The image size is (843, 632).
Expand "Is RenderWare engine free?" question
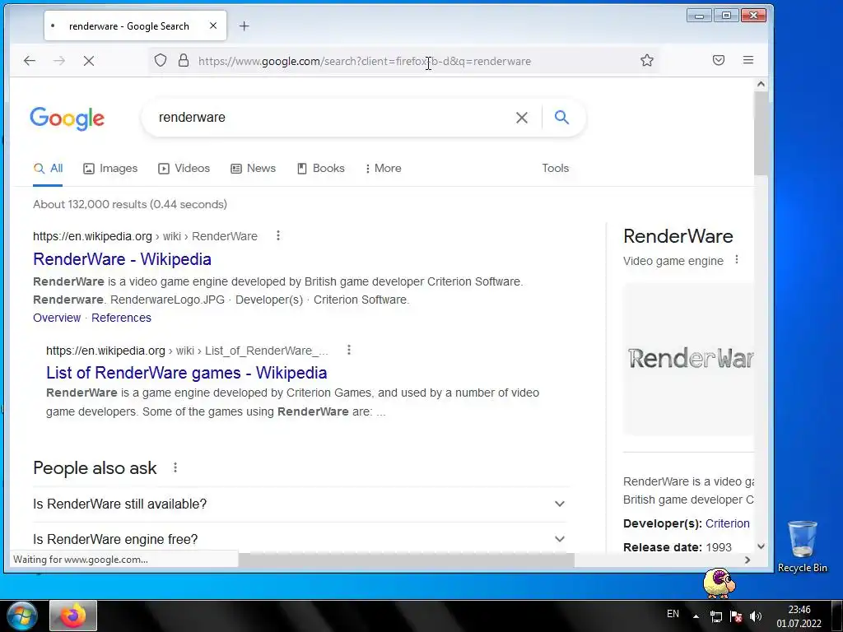point(300,539)
